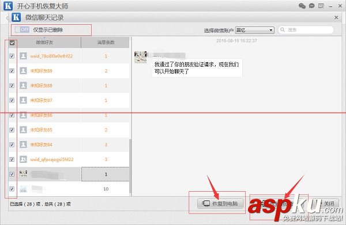Uncheck the checkbox for 未知好友84
Image resolution: width=346 pixels, height=225 pixels.
12,144
